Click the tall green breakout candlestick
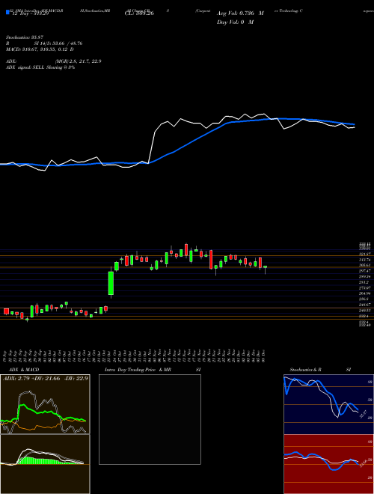Image resolution: width=374 pixels, height=494 pixels. click(111, 282)
